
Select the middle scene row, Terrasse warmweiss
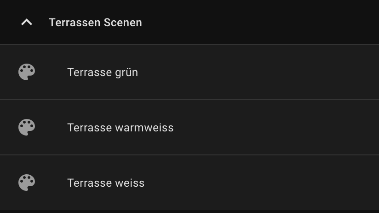189,127
